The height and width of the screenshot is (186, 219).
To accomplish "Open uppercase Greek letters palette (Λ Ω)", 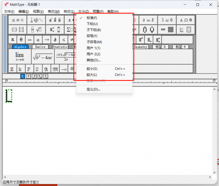I will coord(186,20).
